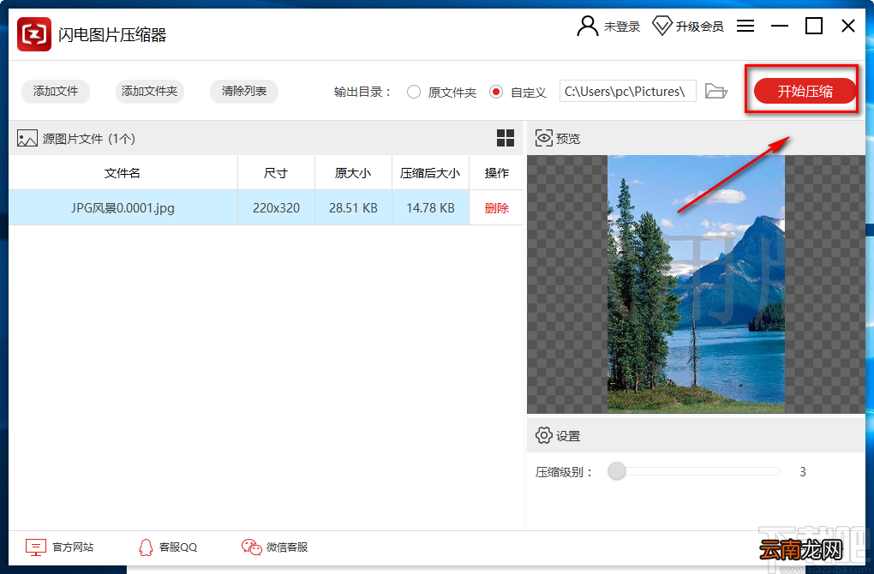
Task: Click the compression level value 3
Action: click(x=803, y=471)
